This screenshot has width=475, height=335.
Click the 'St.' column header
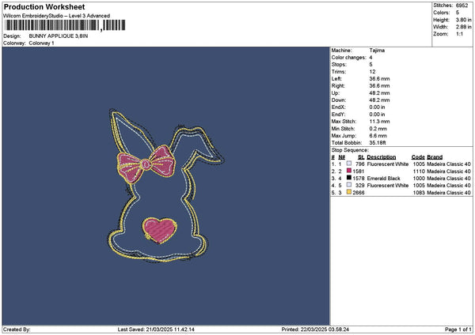coord(361,157)
